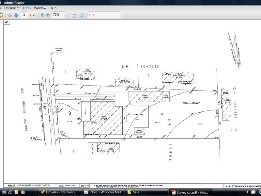Expand the 75% zoom level dropdown
The image size is (261, 196).
[65, 15]
